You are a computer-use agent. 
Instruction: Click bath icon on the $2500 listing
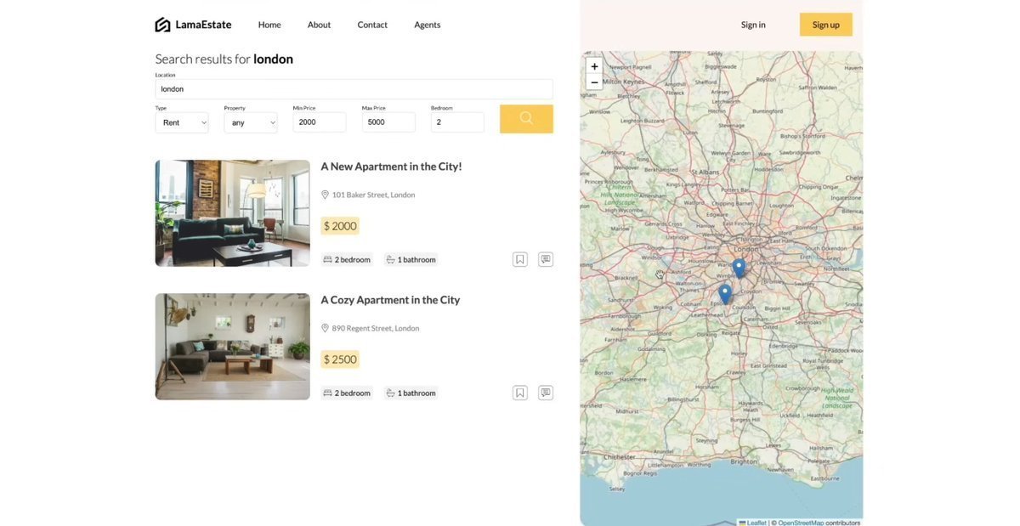[390, 393]
